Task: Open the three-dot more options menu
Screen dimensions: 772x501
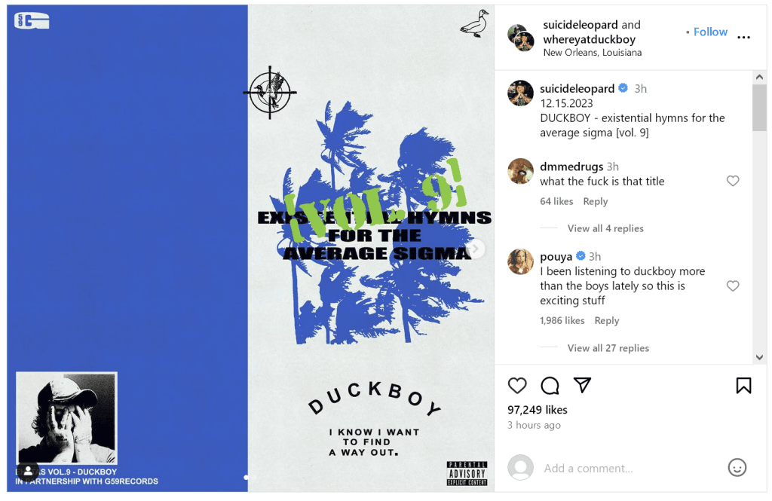Action: [x=743, y=38]
